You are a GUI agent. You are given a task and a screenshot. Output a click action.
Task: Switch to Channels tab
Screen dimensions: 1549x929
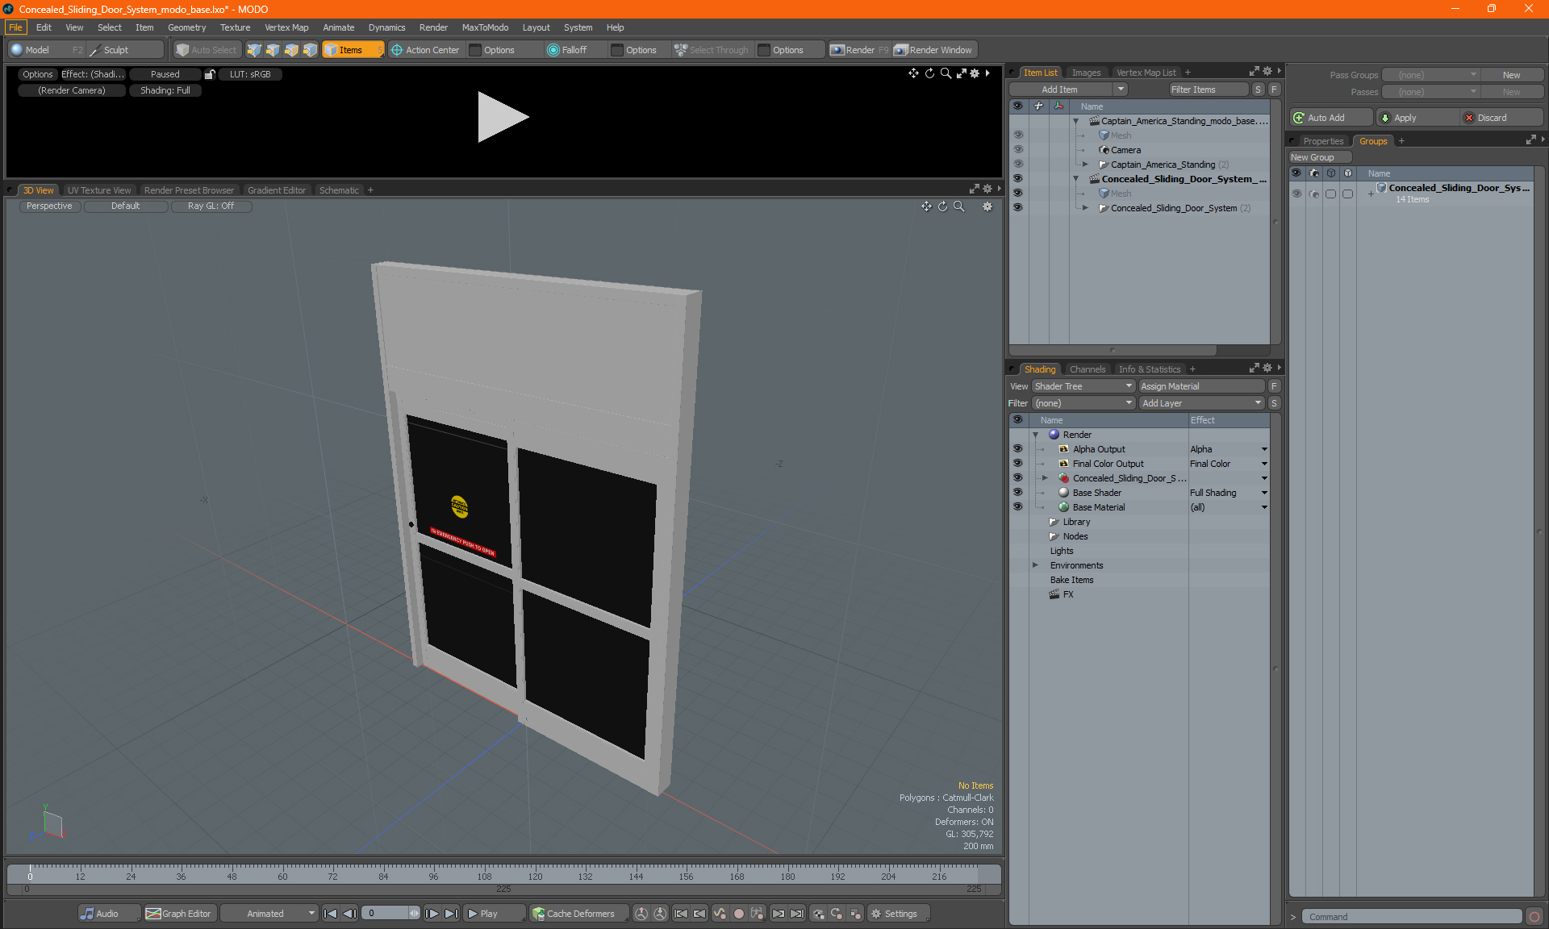1088,369
